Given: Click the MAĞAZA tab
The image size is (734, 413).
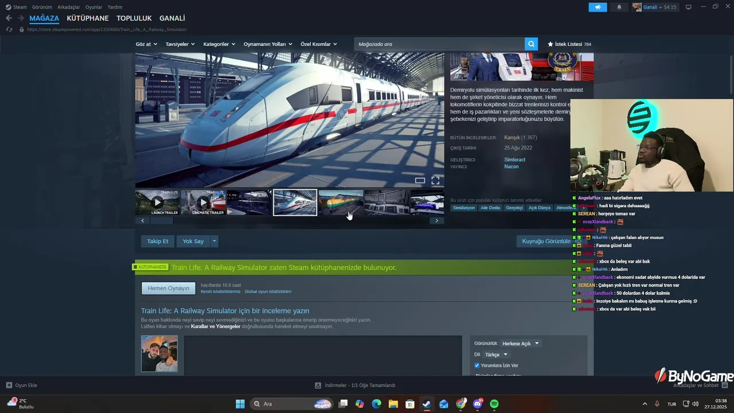Looking at the screenshot, I should [44, 18].
